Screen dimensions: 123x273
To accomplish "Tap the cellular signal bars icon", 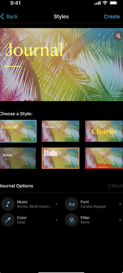I will pyautogui.click(x=97, y=3).
